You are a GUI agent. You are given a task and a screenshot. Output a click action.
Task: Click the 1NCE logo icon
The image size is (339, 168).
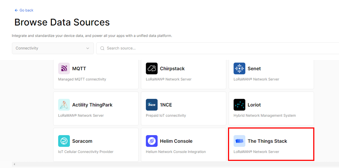(x=152, y=105)
